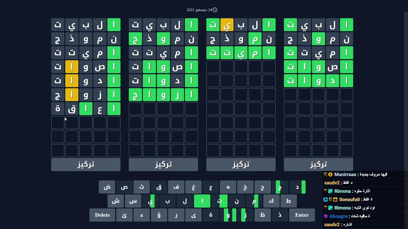
Task: Click saudv2's message د غلط
Action: [x=347, y=183]
